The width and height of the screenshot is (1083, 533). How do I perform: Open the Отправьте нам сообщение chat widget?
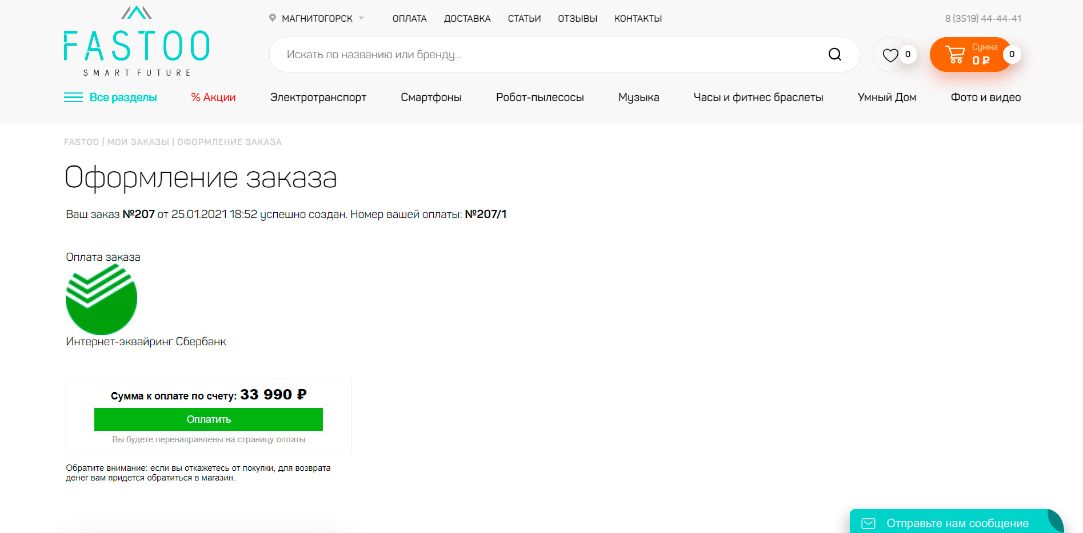[x=957, y=523]
